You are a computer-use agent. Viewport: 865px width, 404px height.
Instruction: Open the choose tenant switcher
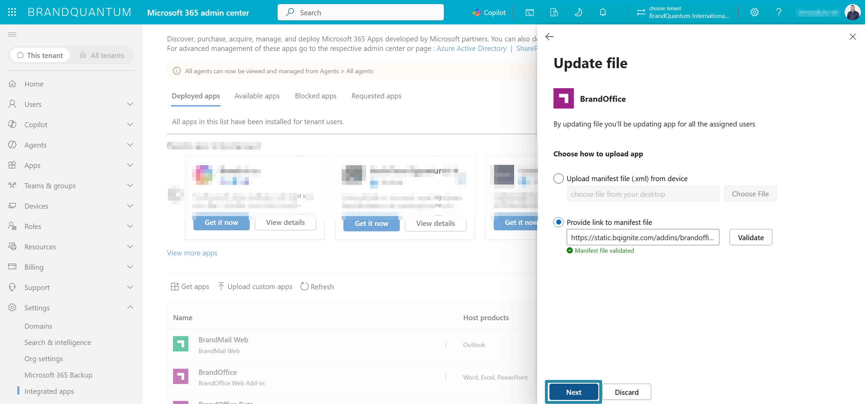point(683,13)
